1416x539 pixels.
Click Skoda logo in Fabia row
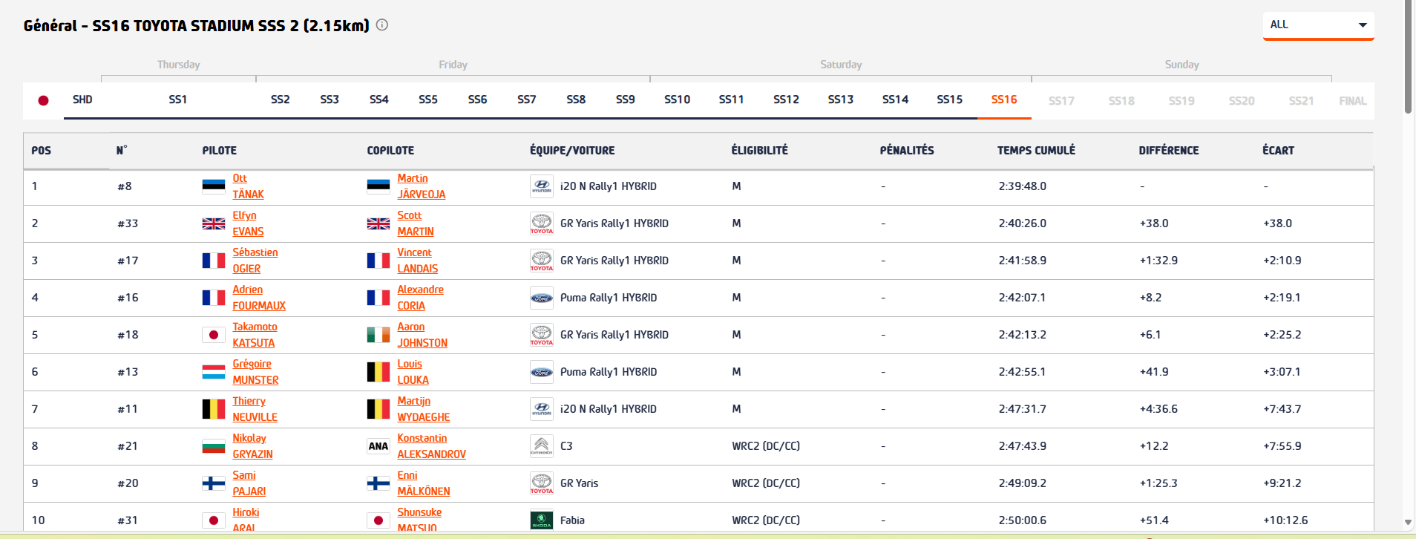tap(542, 520)
